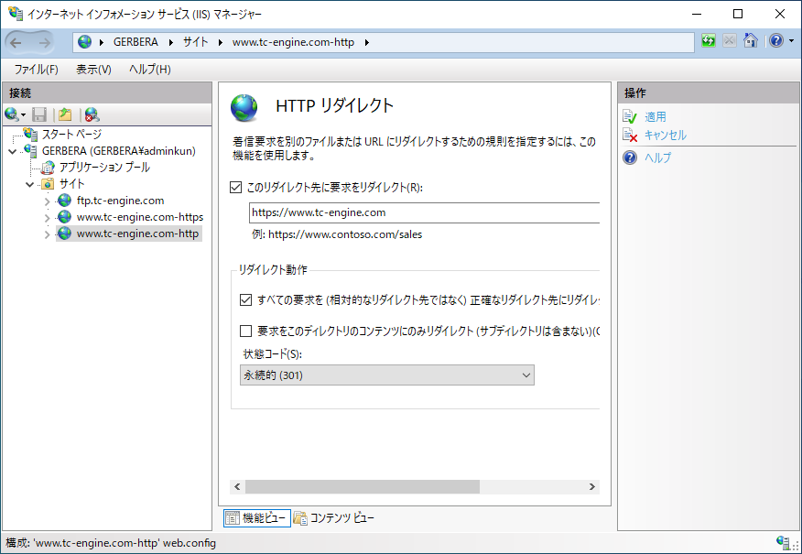Image resolution: width=802 pixels, height=554 pixels.
Task: Click the horizontal scrollbar thumb in feature pane
Action: pyautogui.click(x=363, y=486)
